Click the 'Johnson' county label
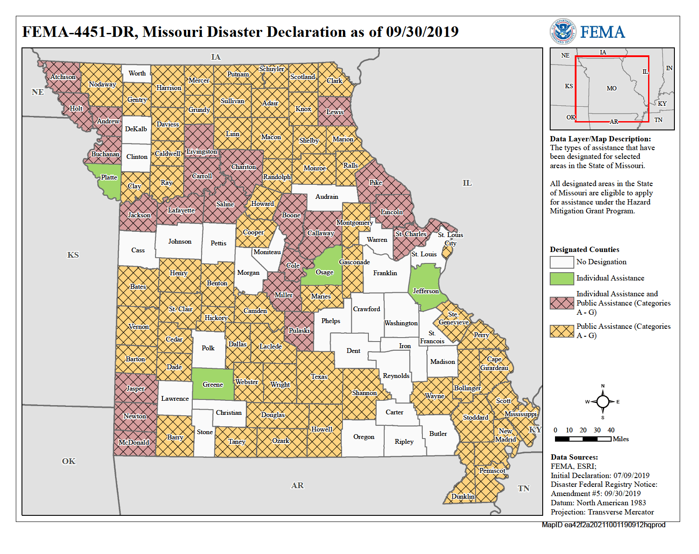699x554 pixels. pos(180,241)
